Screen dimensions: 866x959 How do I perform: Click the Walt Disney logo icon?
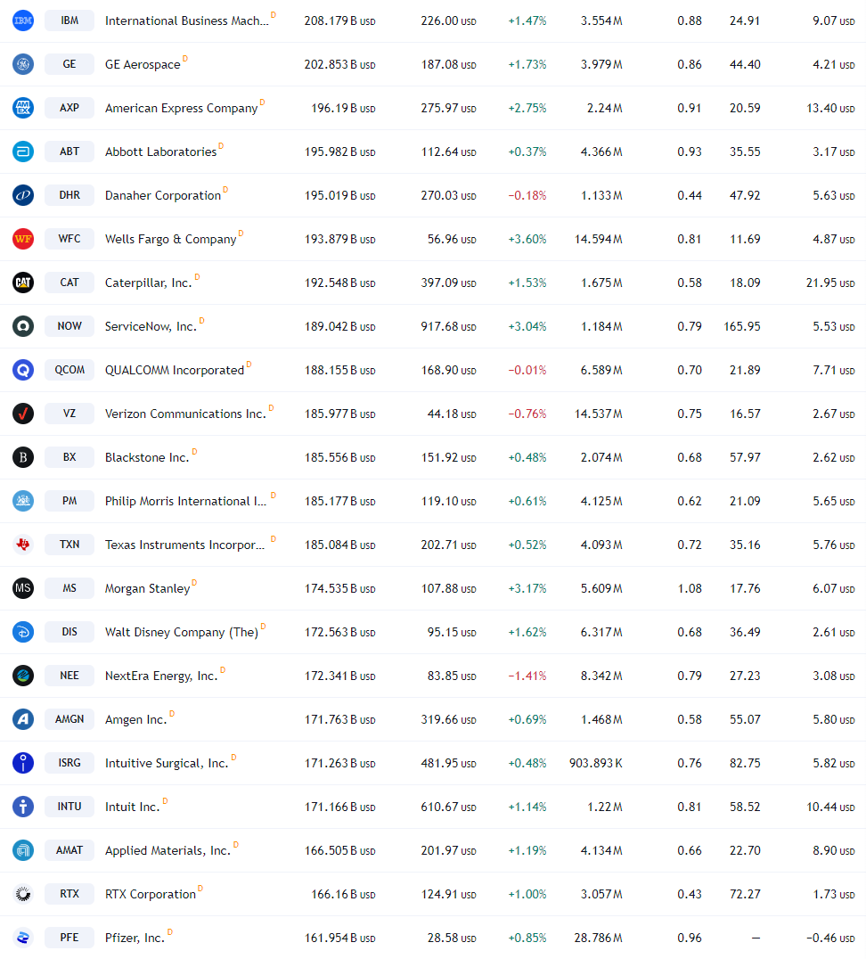coord(23,632)
